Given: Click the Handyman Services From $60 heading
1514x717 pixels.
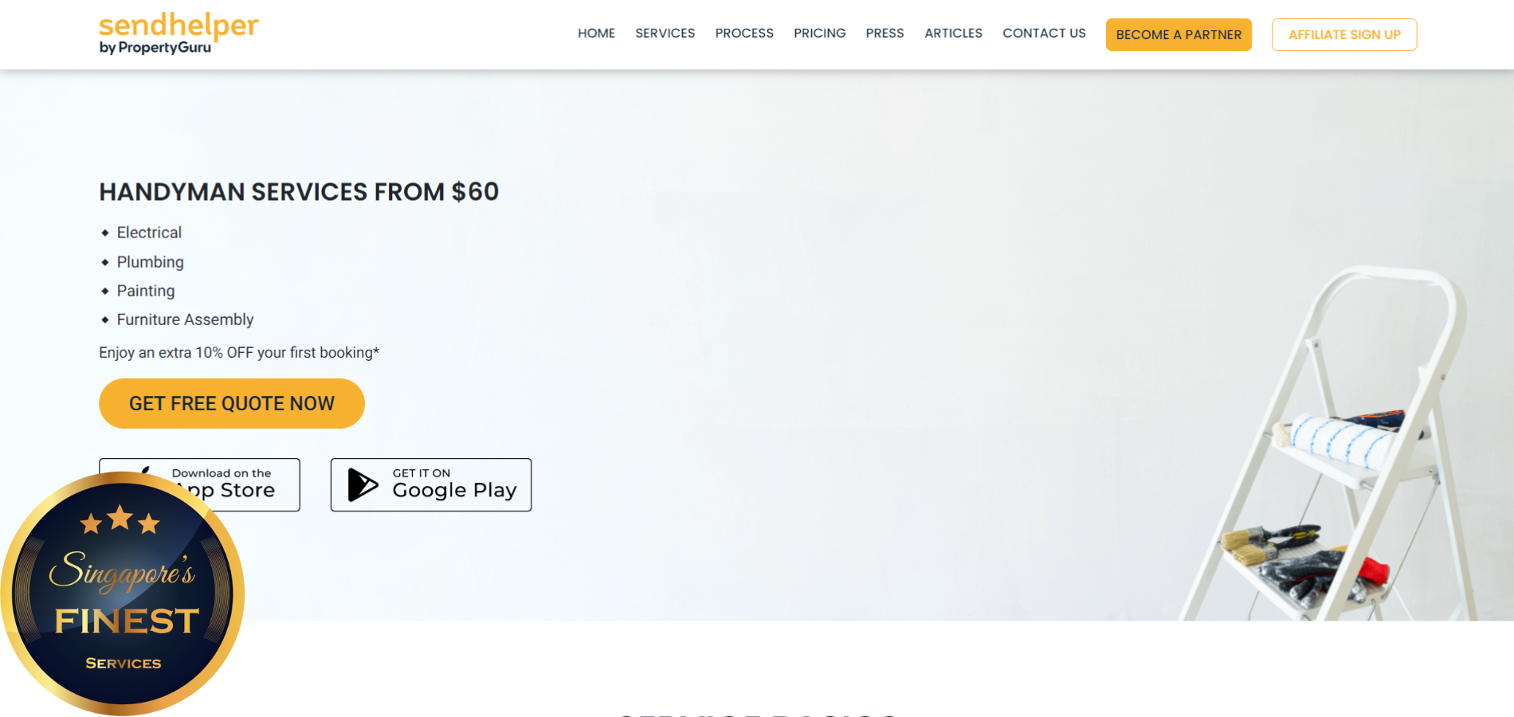Looking at the screenshot, I should (299, 192).
